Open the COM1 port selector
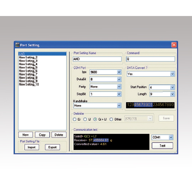The height and width of the screenshot is (192, 192). 171,137
